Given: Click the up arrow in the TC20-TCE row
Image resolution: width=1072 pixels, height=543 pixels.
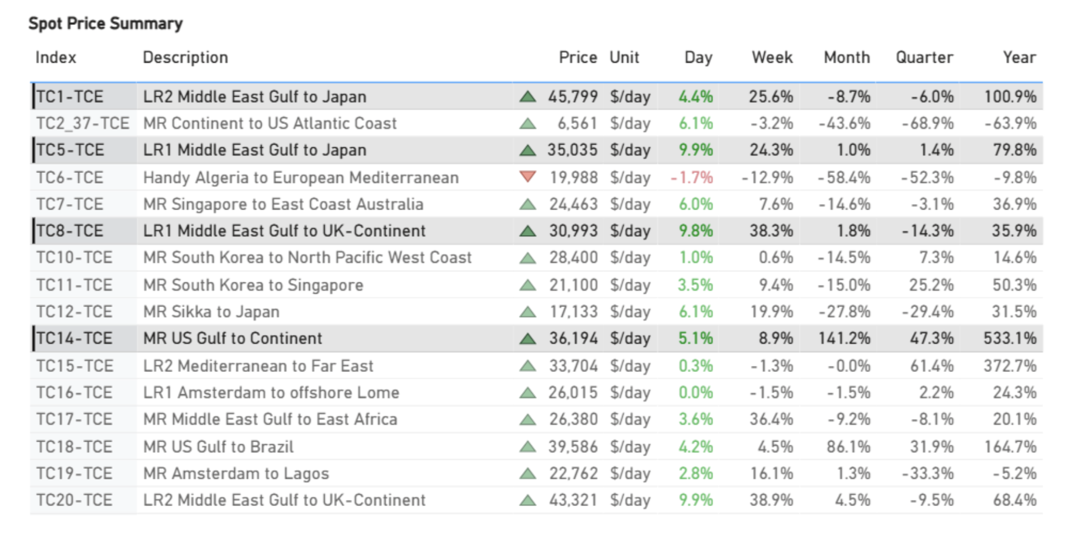Looking at the screenshot, I should [527, 501].
